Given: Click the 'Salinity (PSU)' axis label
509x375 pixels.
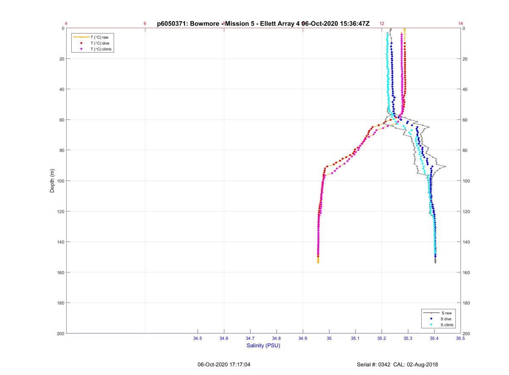Looking at the screenshot, I should pyautogui.click(x=263, y=346).
